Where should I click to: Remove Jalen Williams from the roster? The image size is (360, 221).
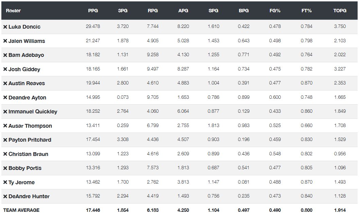5,41
